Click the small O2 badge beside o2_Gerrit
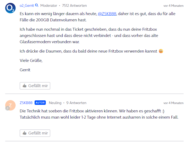188x142 pixels. click(37, 5)
